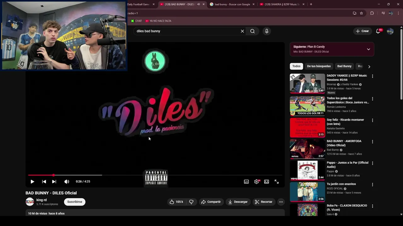Image resolution: width=403 pixels, height=226 pixels.
Task: Open the DADDY YANKEE BZRP Music Sessions thumbnail
Action: click(x=307, y=83)
